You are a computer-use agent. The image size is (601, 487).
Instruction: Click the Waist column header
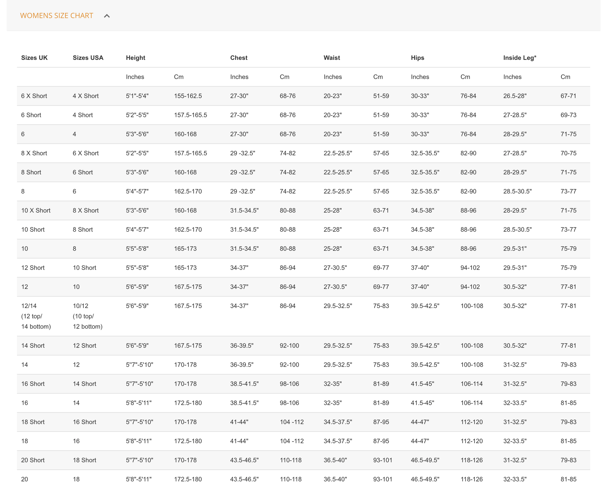coord(332,58)
